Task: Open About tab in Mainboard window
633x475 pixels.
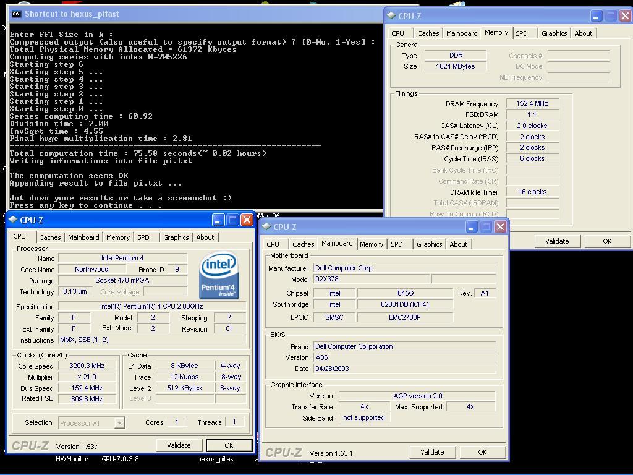Action: pyautogui.click(x=459, y=244)
